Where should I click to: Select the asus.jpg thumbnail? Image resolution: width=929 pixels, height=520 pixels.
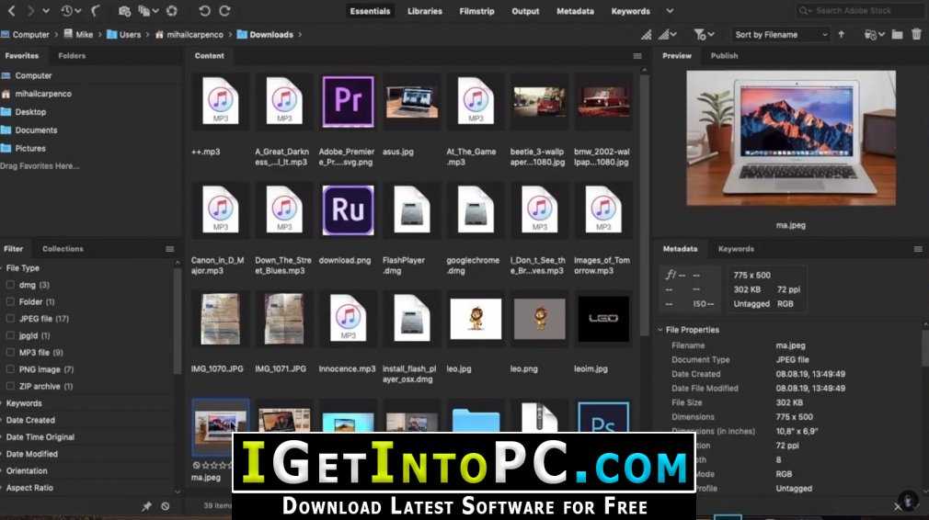click(x=412, y=102)
